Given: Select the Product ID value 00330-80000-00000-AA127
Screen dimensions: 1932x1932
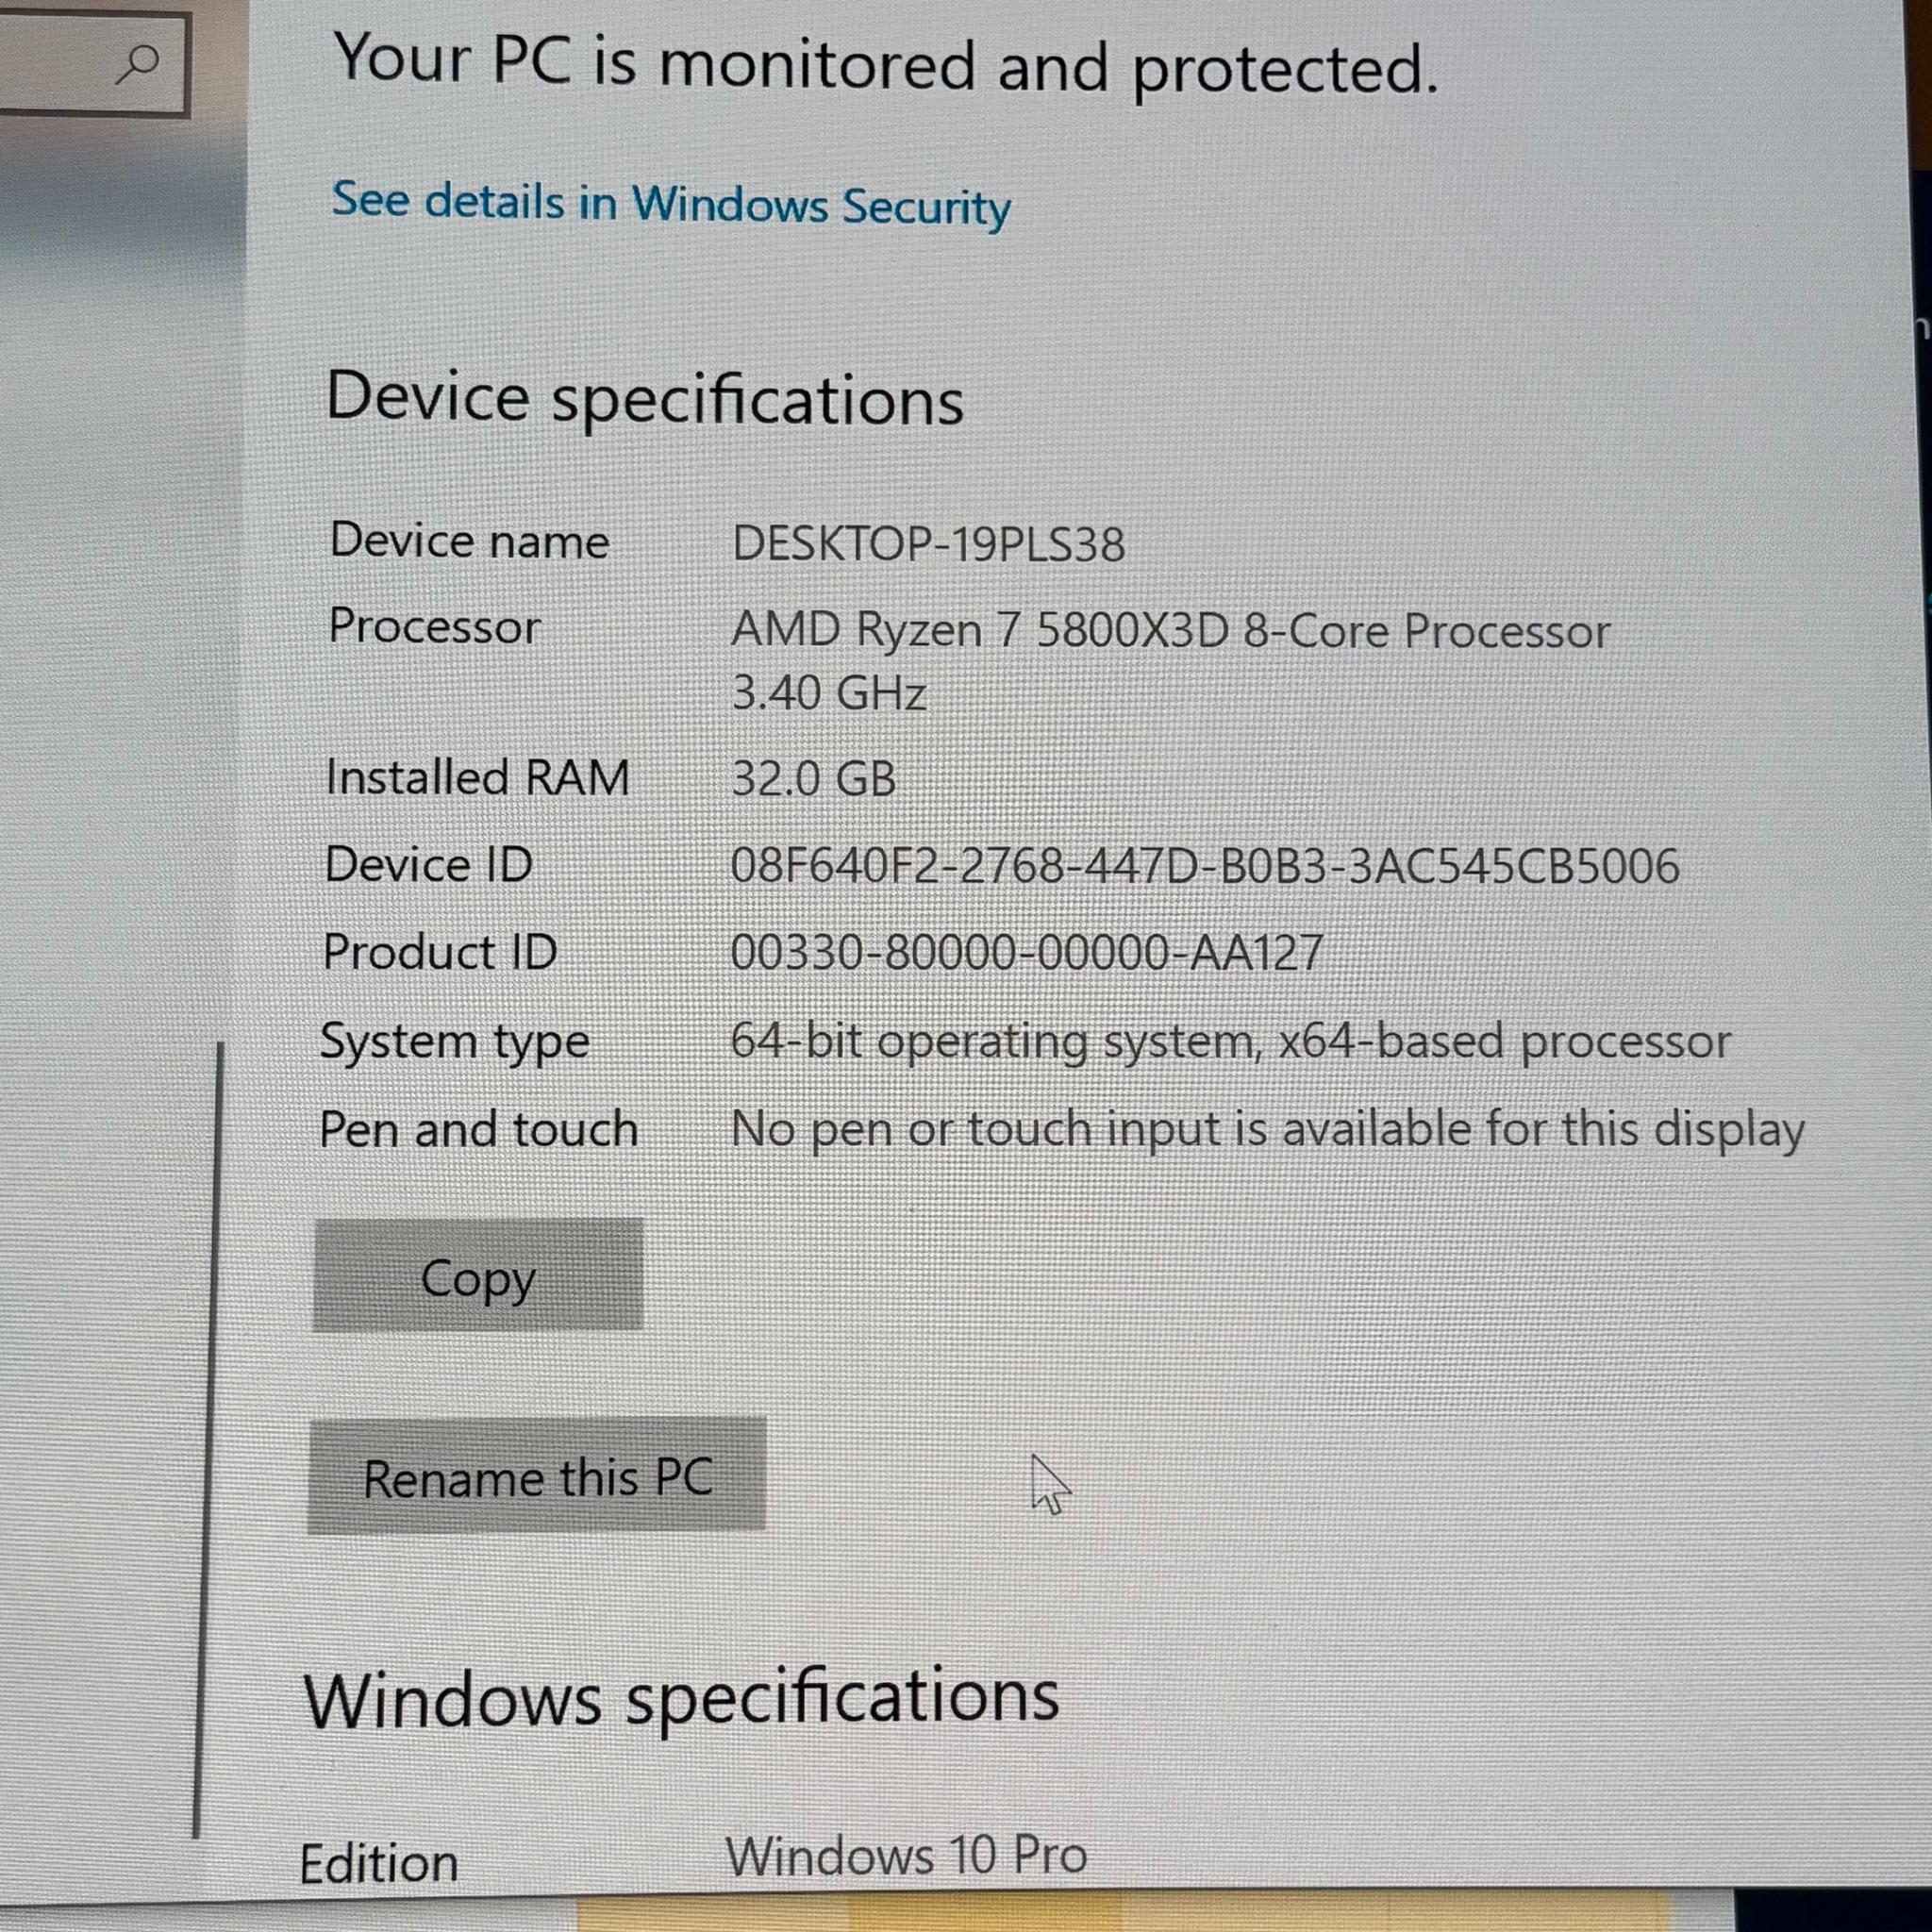Looking at the screenshot, I should pyautogui.click(x=1027, y=952).
